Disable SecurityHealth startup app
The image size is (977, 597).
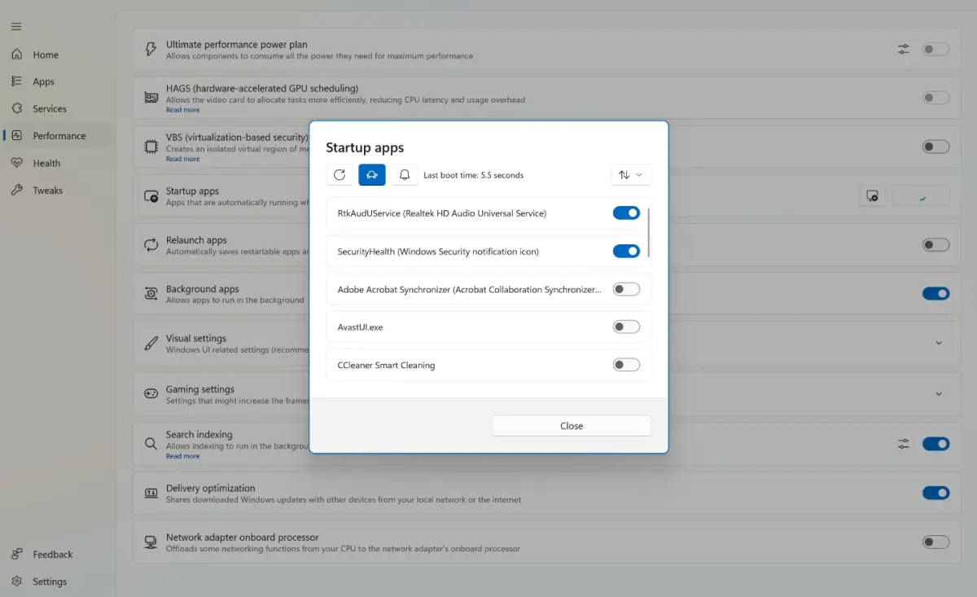click(x=626, y=252)
